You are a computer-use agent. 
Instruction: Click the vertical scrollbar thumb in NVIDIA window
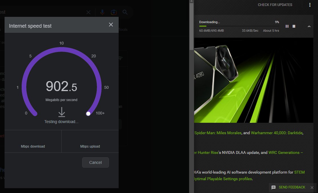click(191, 26)
